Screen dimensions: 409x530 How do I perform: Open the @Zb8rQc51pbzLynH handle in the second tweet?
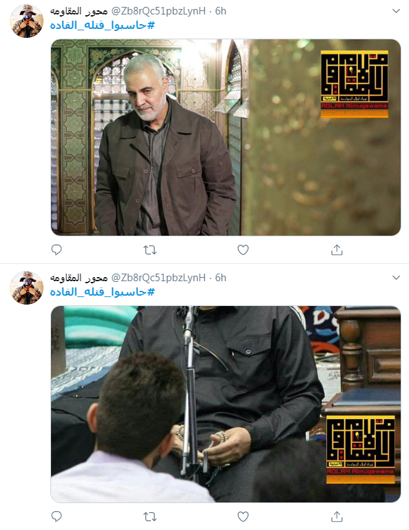159,278
